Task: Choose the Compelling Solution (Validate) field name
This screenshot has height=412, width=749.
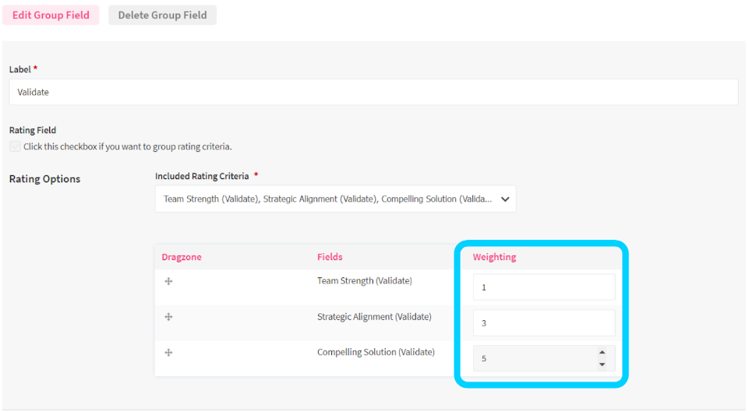Action: click(x=376, y=353)
